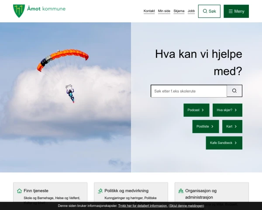Open the Organisasjon og administrasjon heading
This screenshot has width=262, height=210.
pos(201,194)
